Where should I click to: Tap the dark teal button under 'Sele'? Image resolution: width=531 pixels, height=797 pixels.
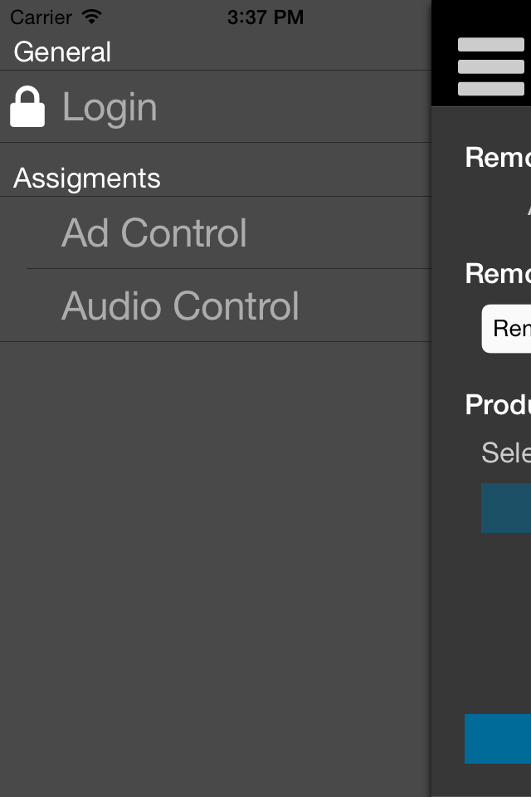coord(506,508)
